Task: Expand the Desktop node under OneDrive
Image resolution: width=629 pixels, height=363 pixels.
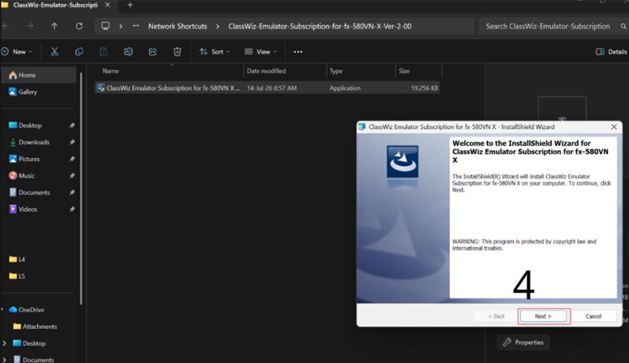Action: click(4, 344)
